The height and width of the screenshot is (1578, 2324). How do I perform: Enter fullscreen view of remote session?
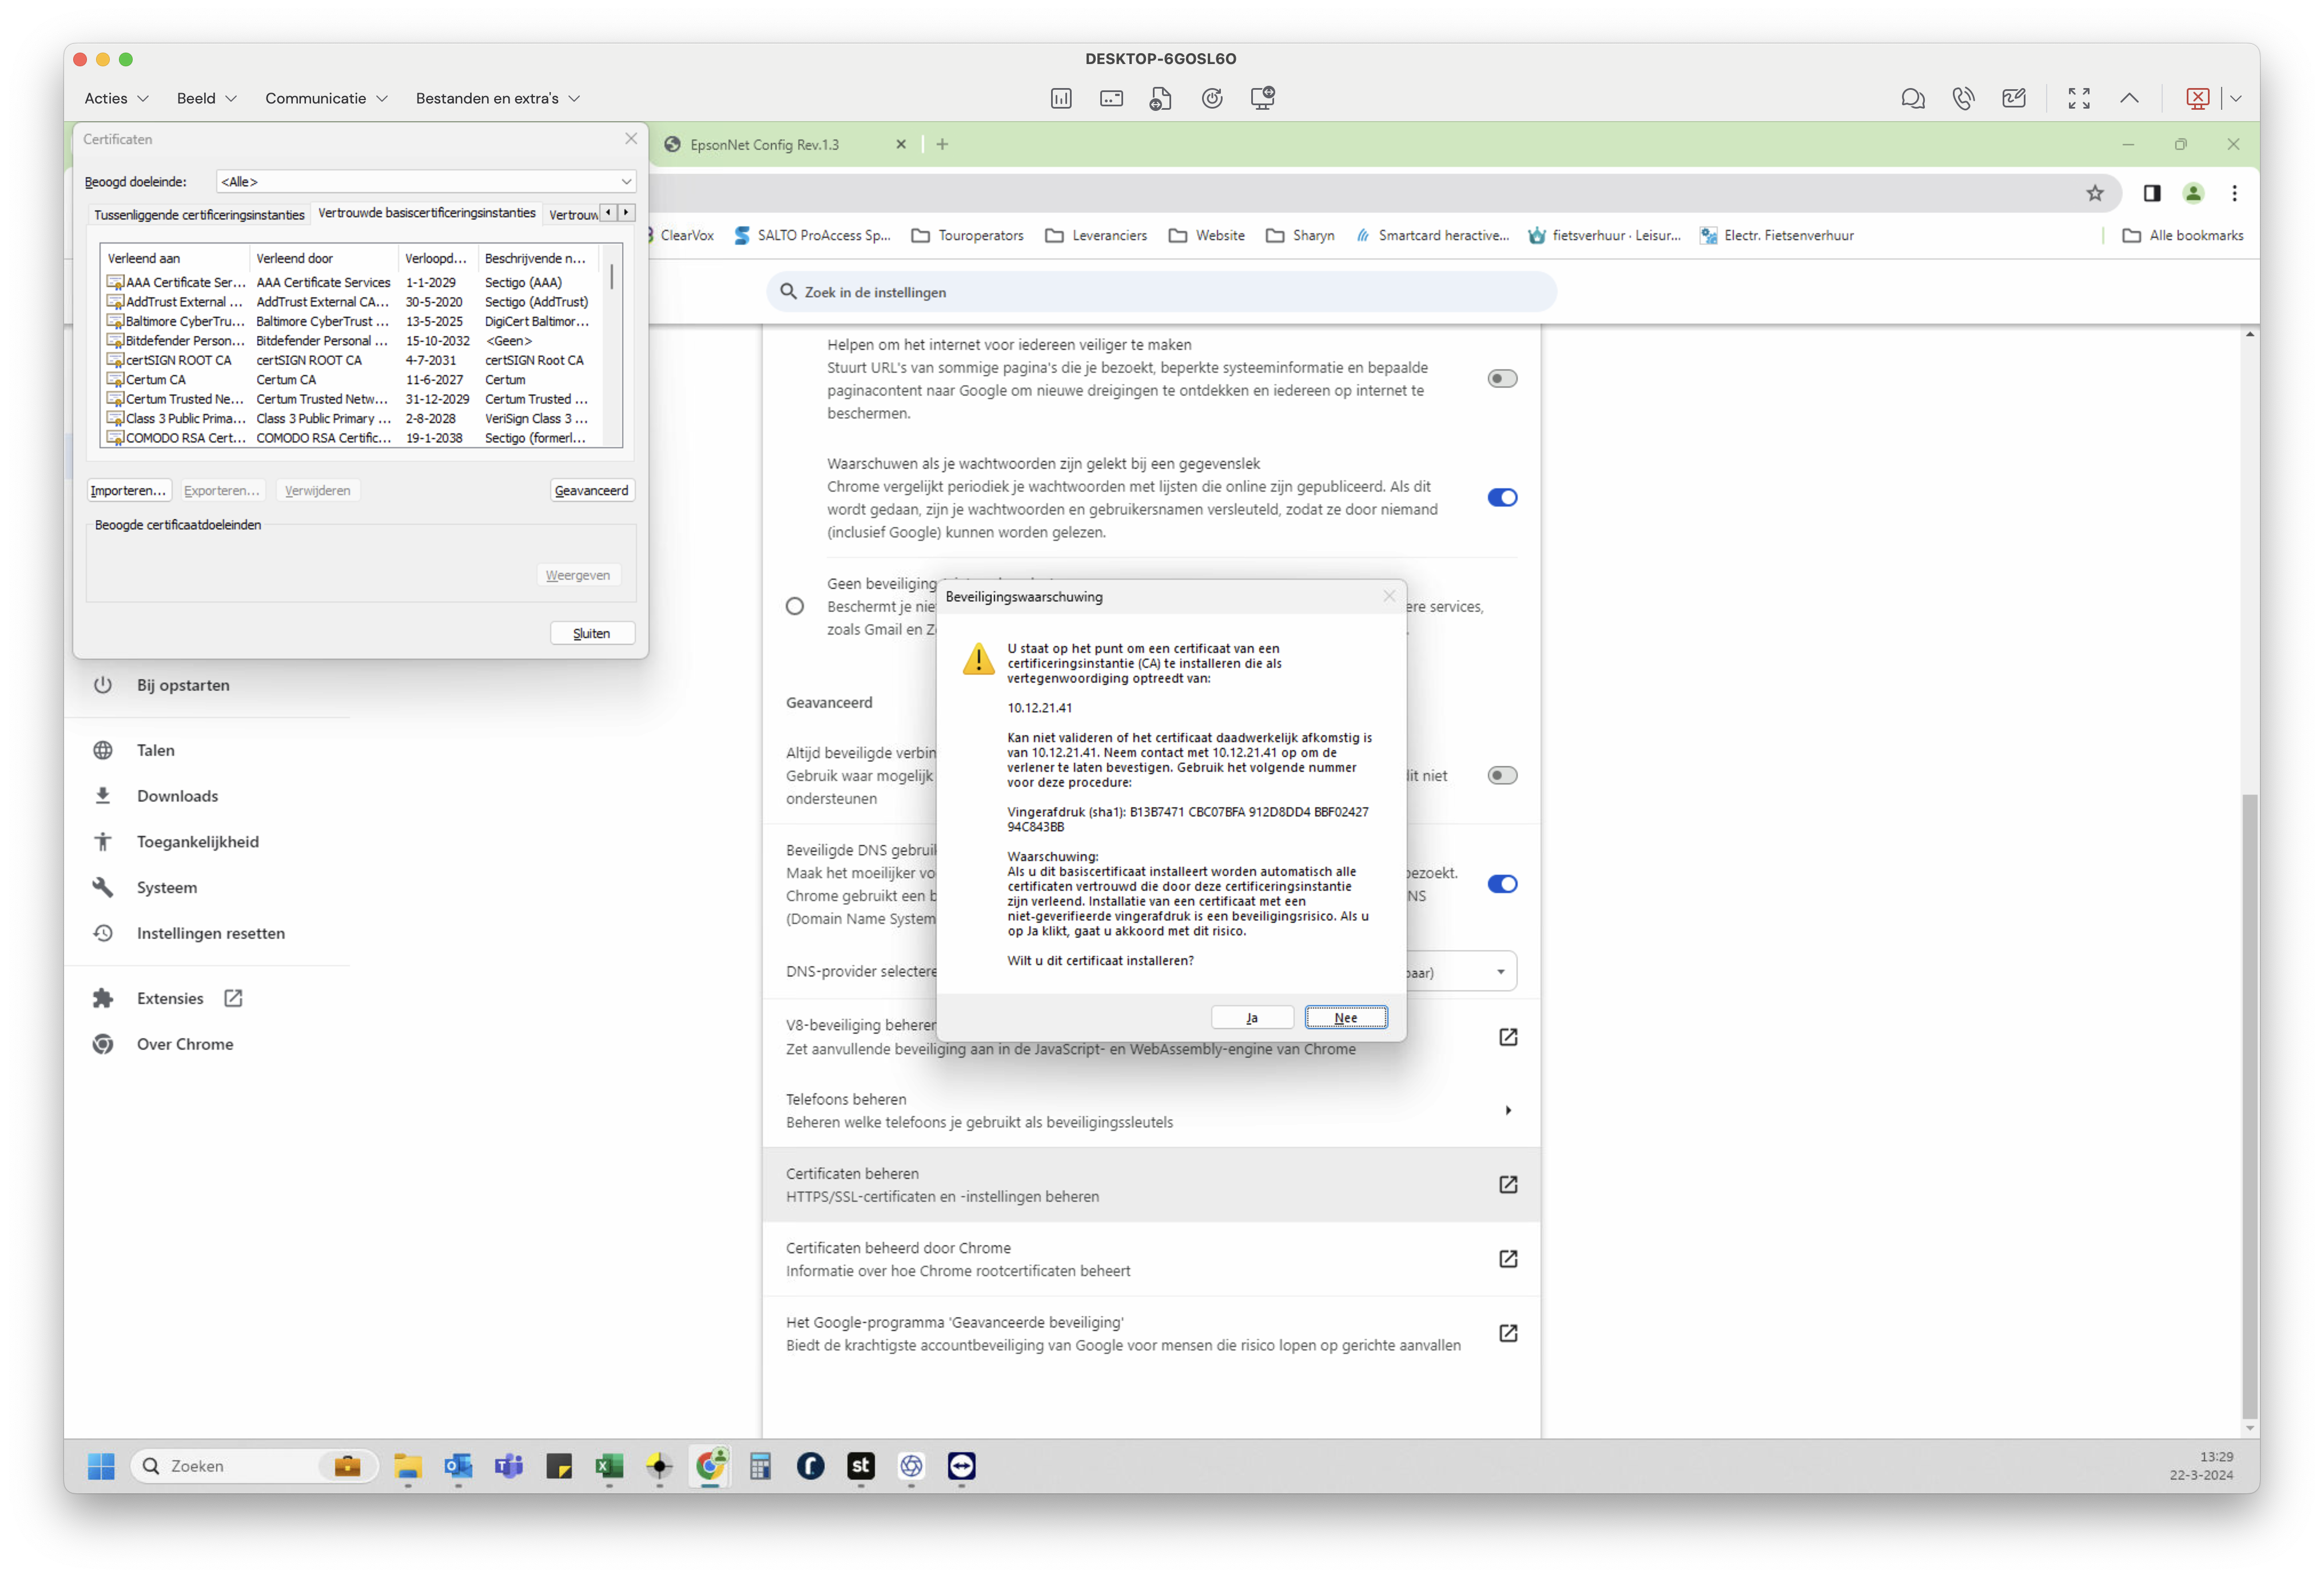coord(2079,98)
